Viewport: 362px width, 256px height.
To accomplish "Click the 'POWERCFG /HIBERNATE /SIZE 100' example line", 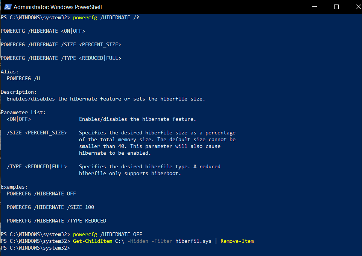I will click(x=50, y=207).
